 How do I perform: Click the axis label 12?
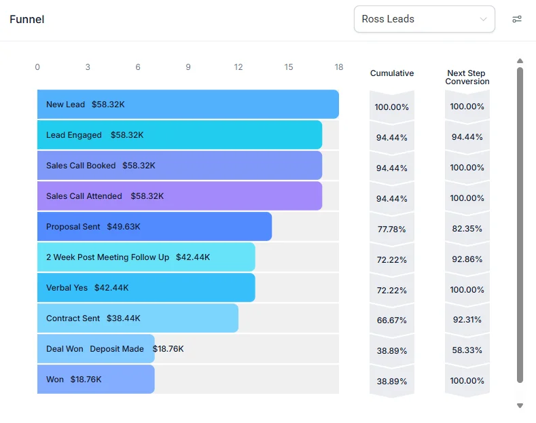pos(238,67)
